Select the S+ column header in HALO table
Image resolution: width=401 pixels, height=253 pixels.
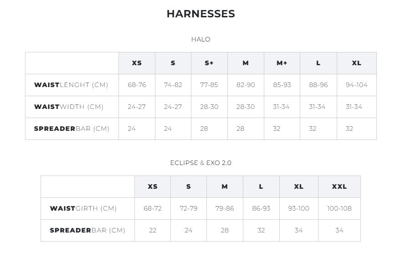[209, 63]
